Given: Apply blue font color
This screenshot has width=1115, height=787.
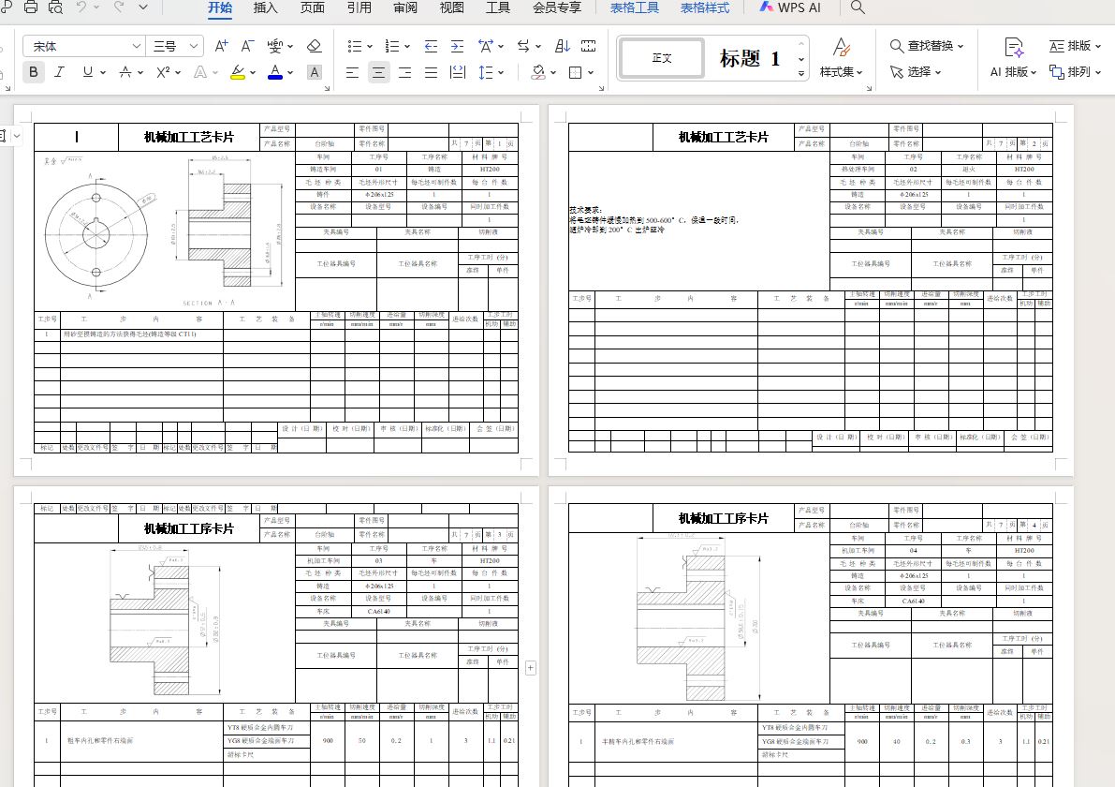Looking at the screenshot, I should [275, 72].
